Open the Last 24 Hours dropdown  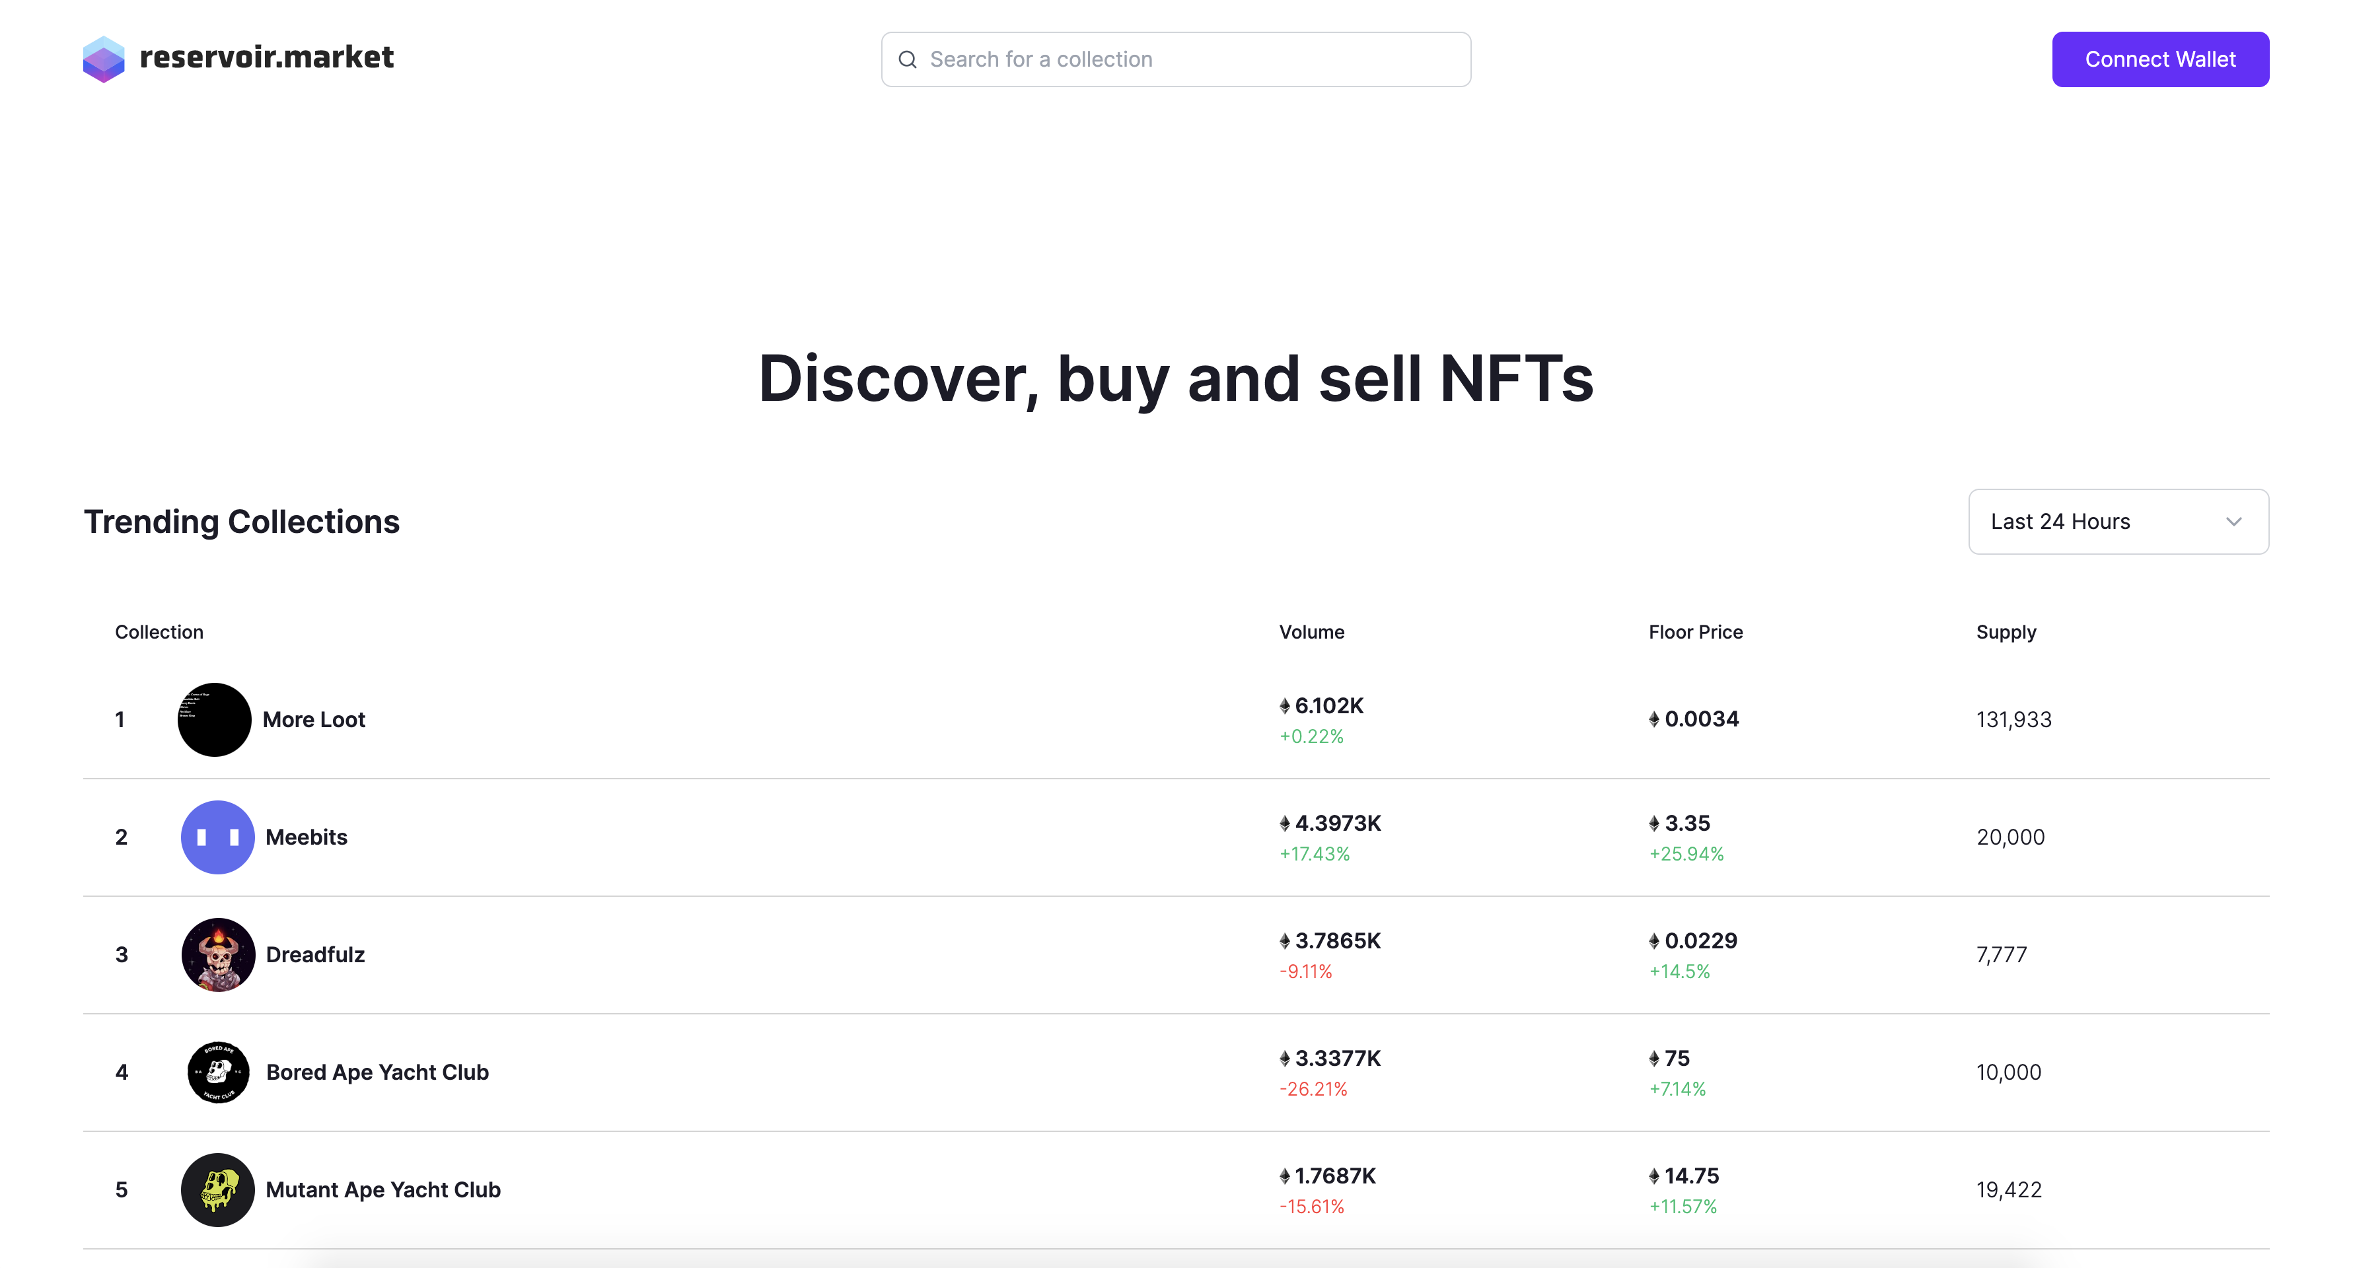pyautogui.click(x=2117, y=521)
